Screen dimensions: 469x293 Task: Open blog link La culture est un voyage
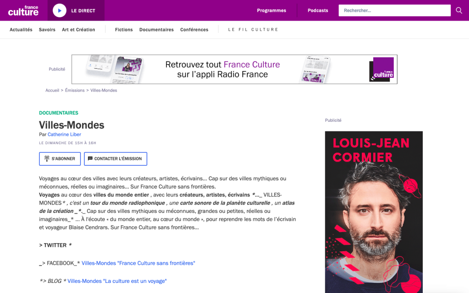coord(117,281)
